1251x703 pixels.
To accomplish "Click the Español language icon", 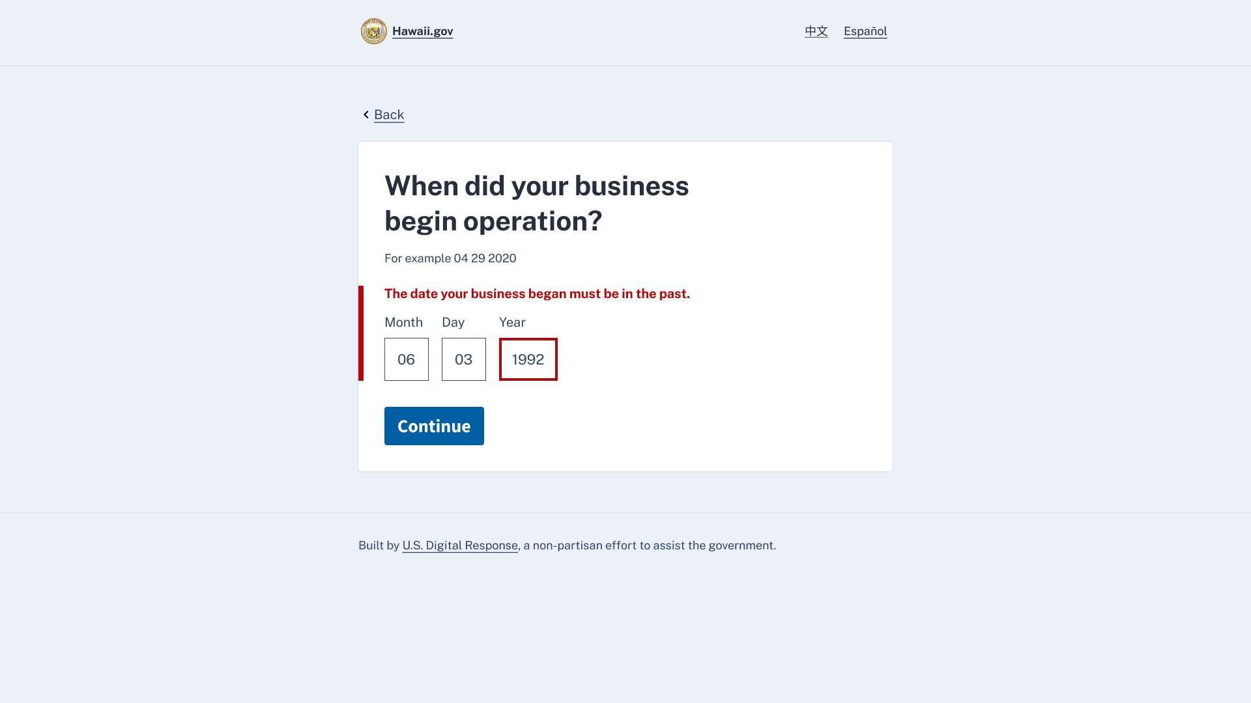I will (865, 31).
